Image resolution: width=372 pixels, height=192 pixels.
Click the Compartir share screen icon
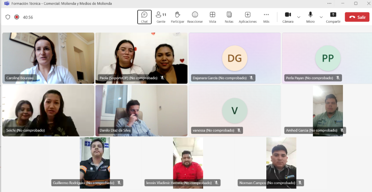(333, 17)
